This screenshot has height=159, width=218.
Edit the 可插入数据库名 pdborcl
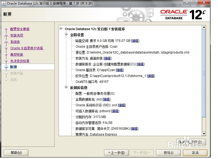coord(115,111)
